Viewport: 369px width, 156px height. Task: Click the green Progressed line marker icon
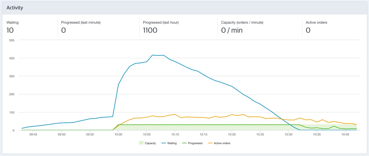184,143
